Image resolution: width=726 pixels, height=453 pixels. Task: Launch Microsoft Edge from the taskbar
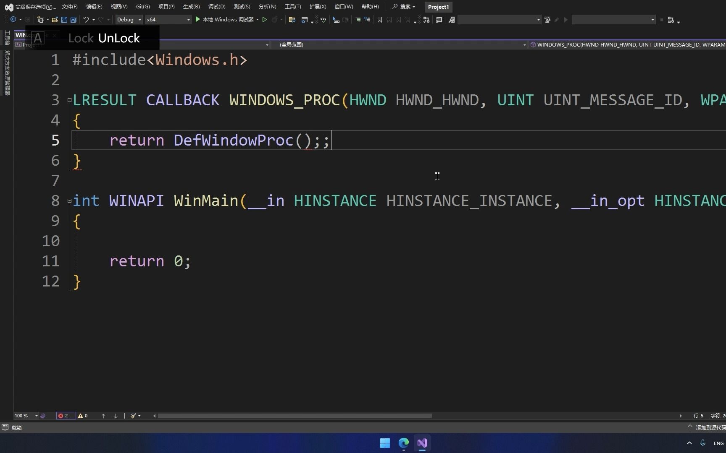pos(403,443)
